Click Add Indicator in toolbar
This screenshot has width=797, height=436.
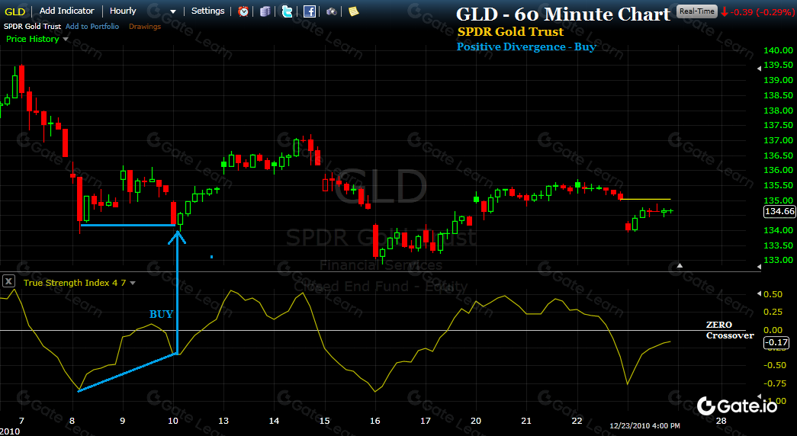click(x=66, y=11)
